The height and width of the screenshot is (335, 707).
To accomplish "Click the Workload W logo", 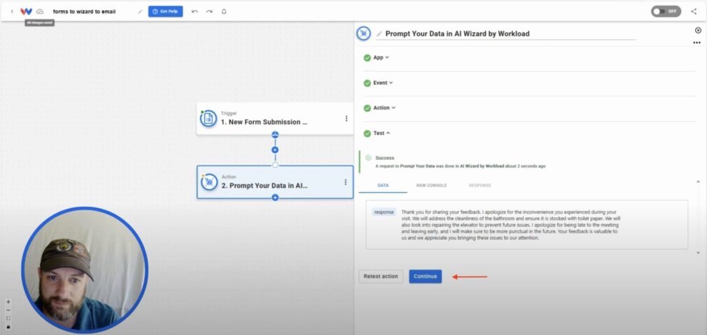I will tap(26, 11).
